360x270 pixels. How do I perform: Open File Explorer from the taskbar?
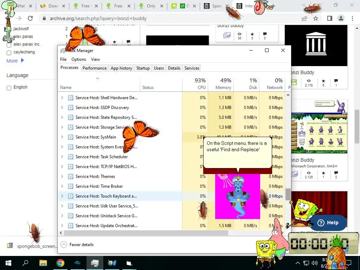(43, 263)
